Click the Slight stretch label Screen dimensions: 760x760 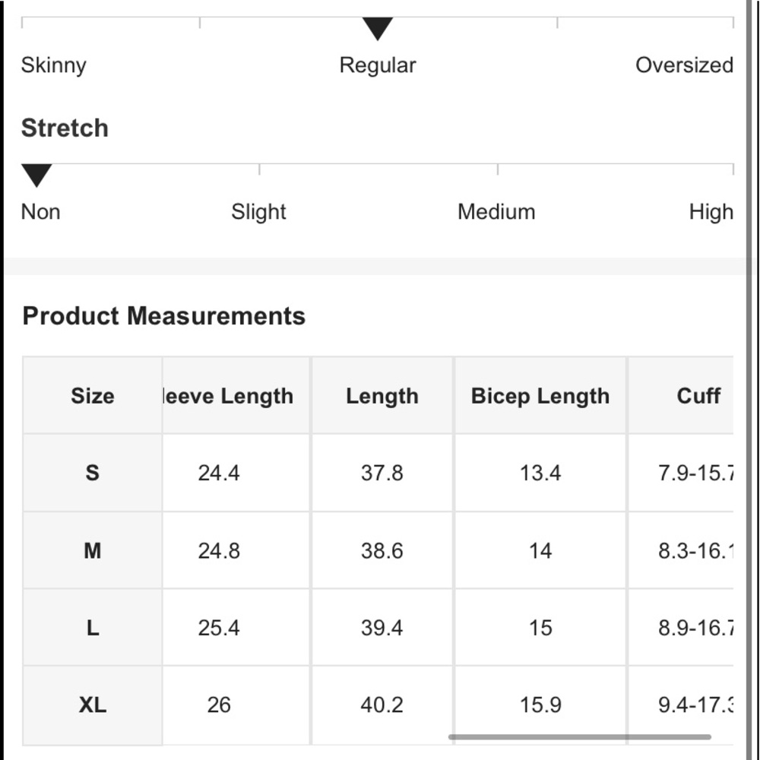coord(258,212)
